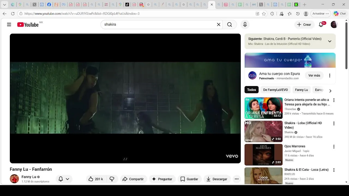Open browser profile icon
The height and width of the screenshot is (196, 349).
tap(306, 14)
